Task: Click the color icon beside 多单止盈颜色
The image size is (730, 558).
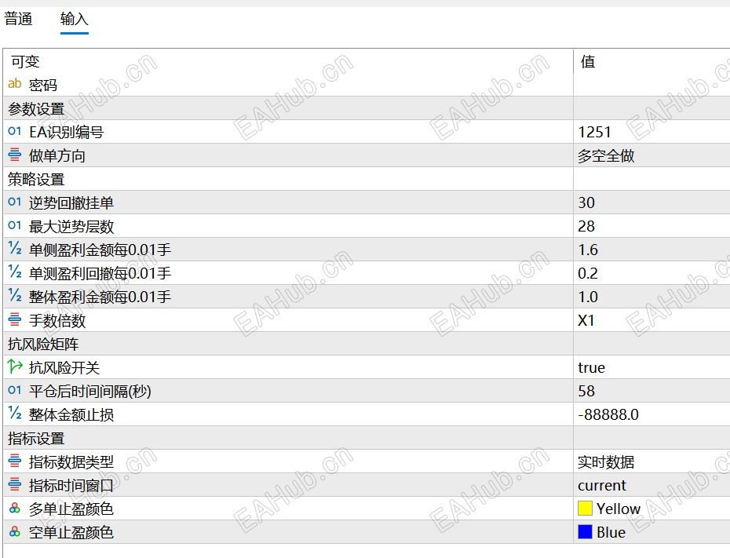Action: point(14,509)
